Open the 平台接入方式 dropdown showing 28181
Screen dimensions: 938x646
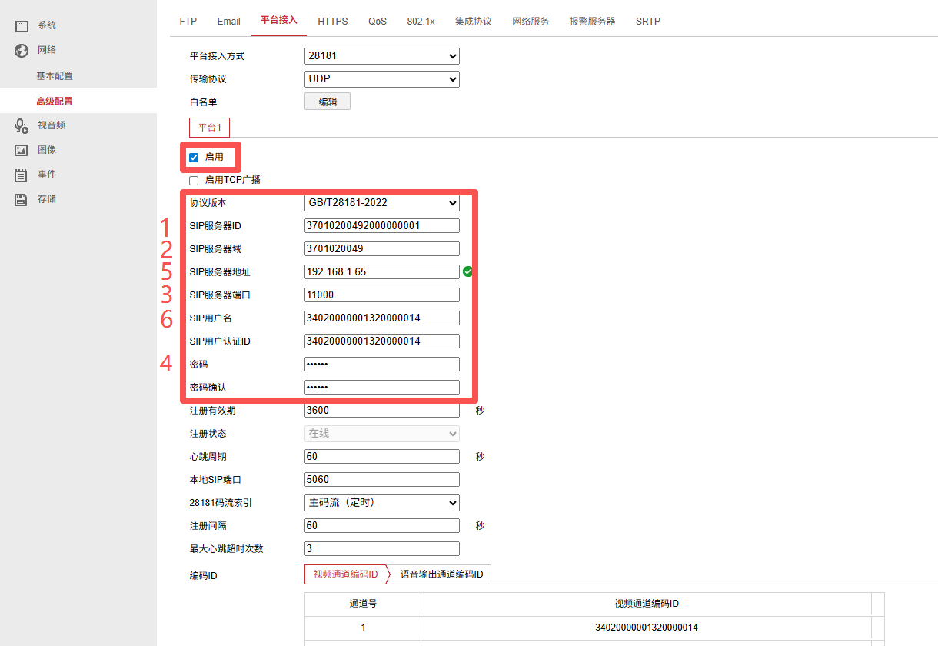pyautogui.click(x=382, y=56)
